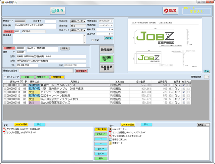Move file left with the ← arrow button
The image size is (215, 164).
[x=101, y=144]
